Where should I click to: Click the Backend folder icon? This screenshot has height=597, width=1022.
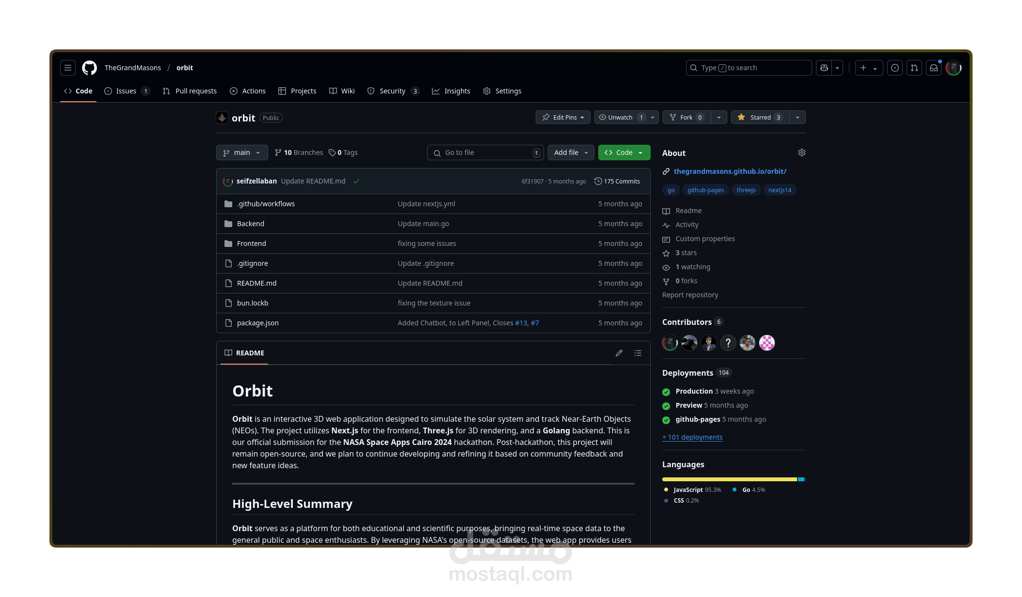[228, 224]
